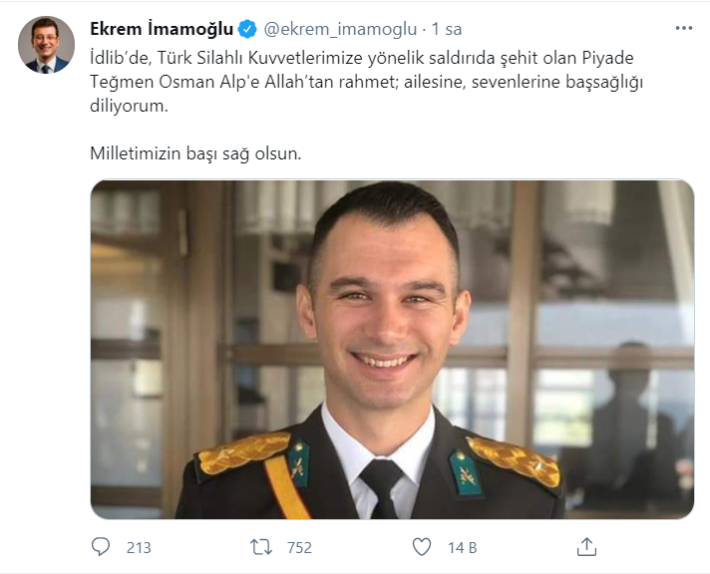The height and width of the screenshot is (574, 710).
Task: Click the tweet text starting İdlib'de
Action: tap(366, 82)
